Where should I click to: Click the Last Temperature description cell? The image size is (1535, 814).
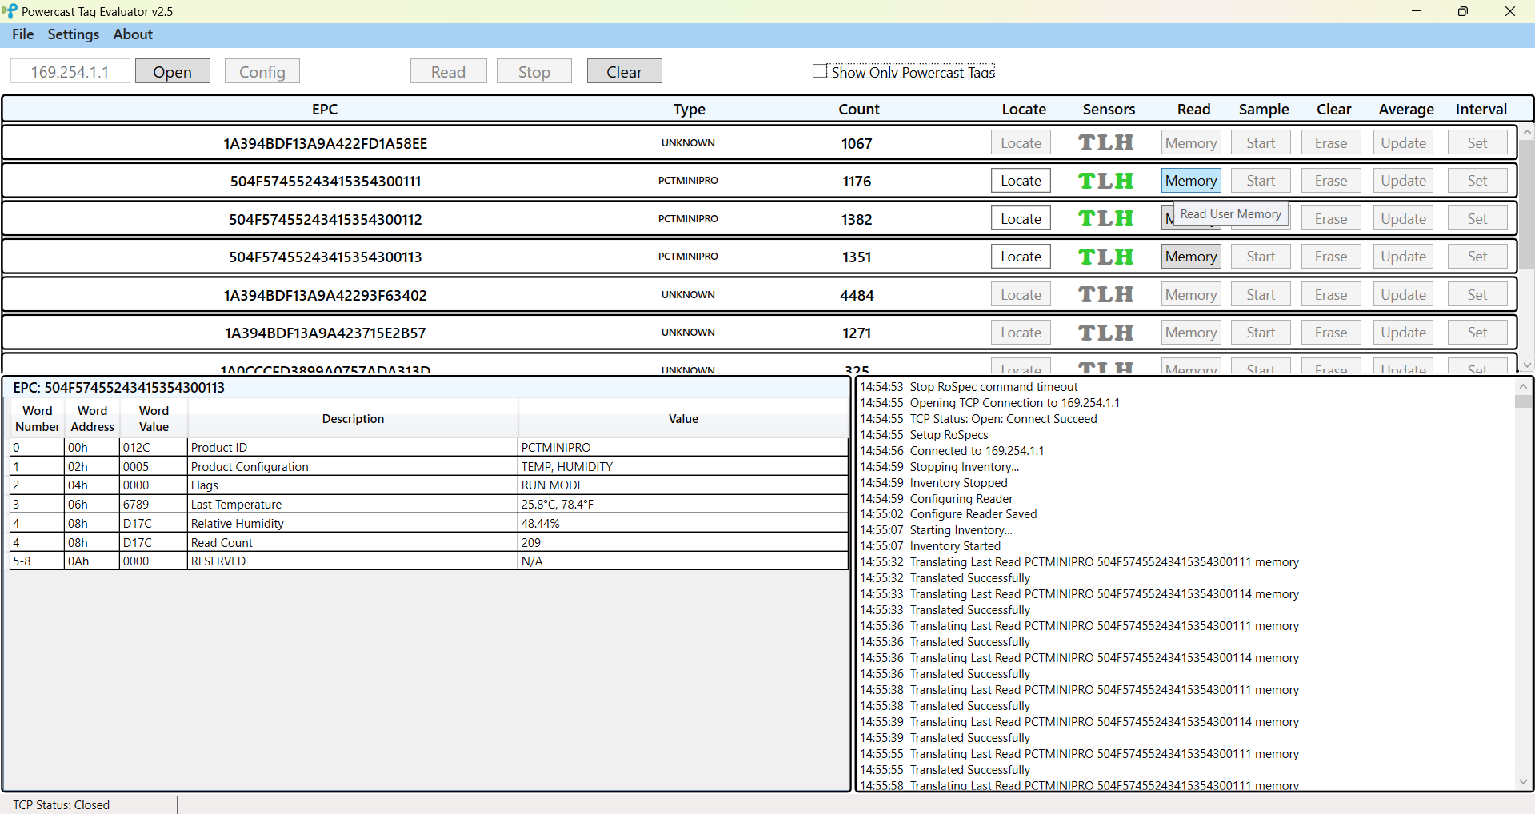coord(353,504)
